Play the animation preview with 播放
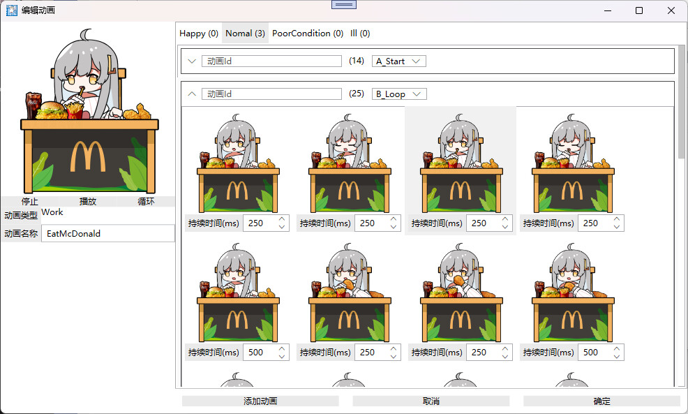The height and width of the screenshot is (414, 688). (88, 202)
